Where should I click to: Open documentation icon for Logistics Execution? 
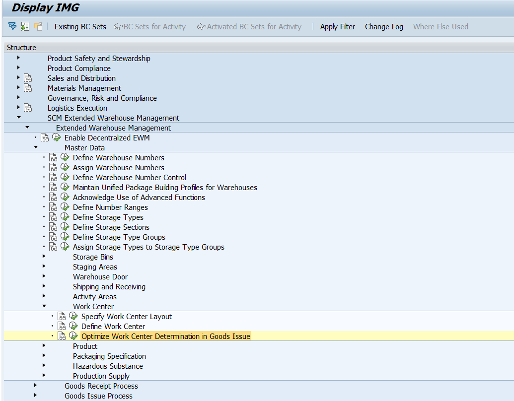tap(28, 108)
